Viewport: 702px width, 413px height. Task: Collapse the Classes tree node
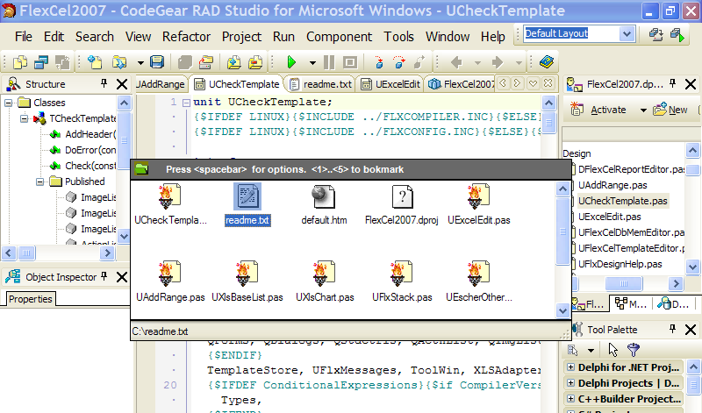tap(9, 103)
